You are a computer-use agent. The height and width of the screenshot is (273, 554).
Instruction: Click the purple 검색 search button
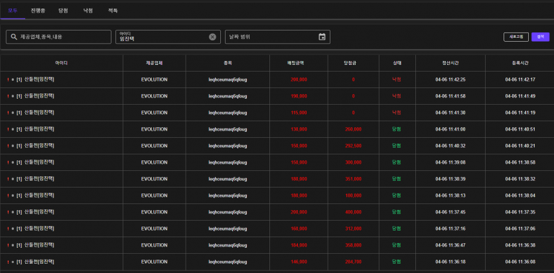(540, 36)
